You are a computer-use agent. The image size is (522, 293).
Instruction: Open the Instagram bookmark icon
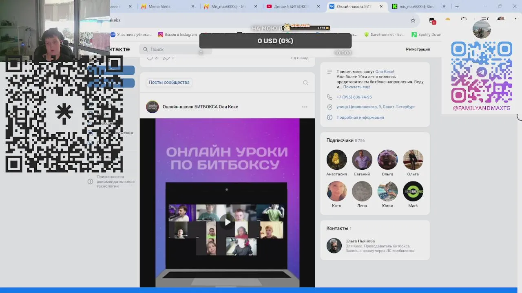[x=161, y=35]
